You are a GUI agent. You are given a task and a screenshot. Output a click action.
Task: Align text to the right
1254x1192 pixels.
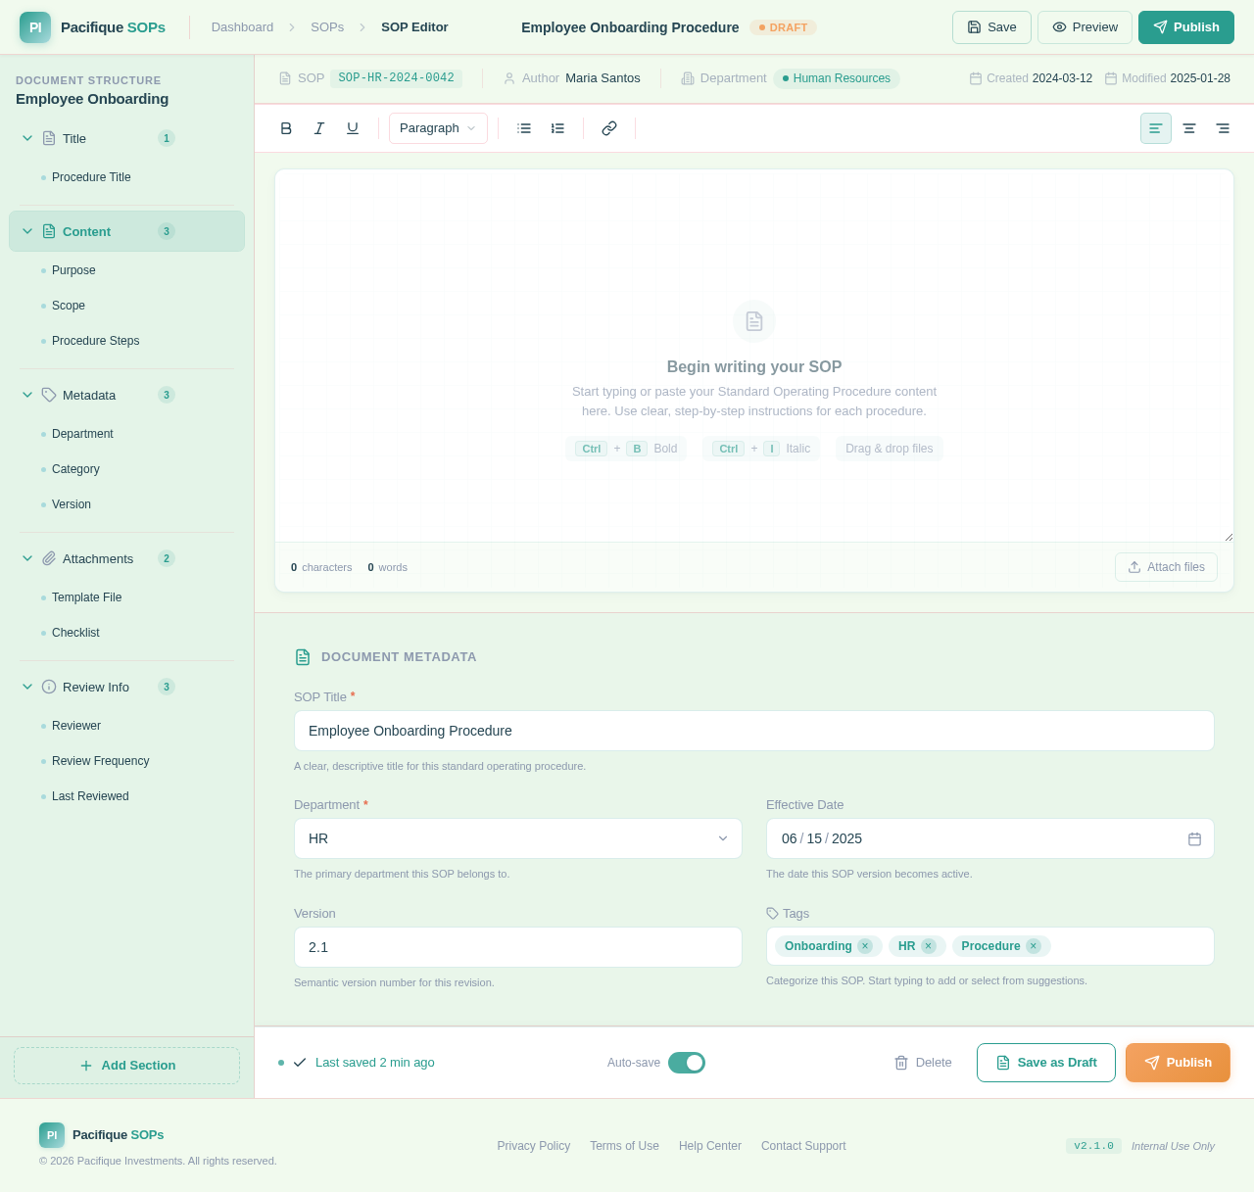point(1223,128)
